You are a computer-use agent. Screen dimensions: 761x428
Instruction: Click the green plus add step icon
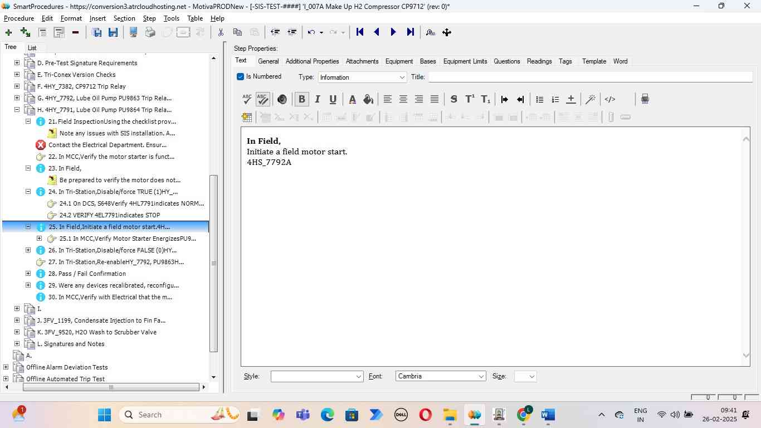pos(8,32)
